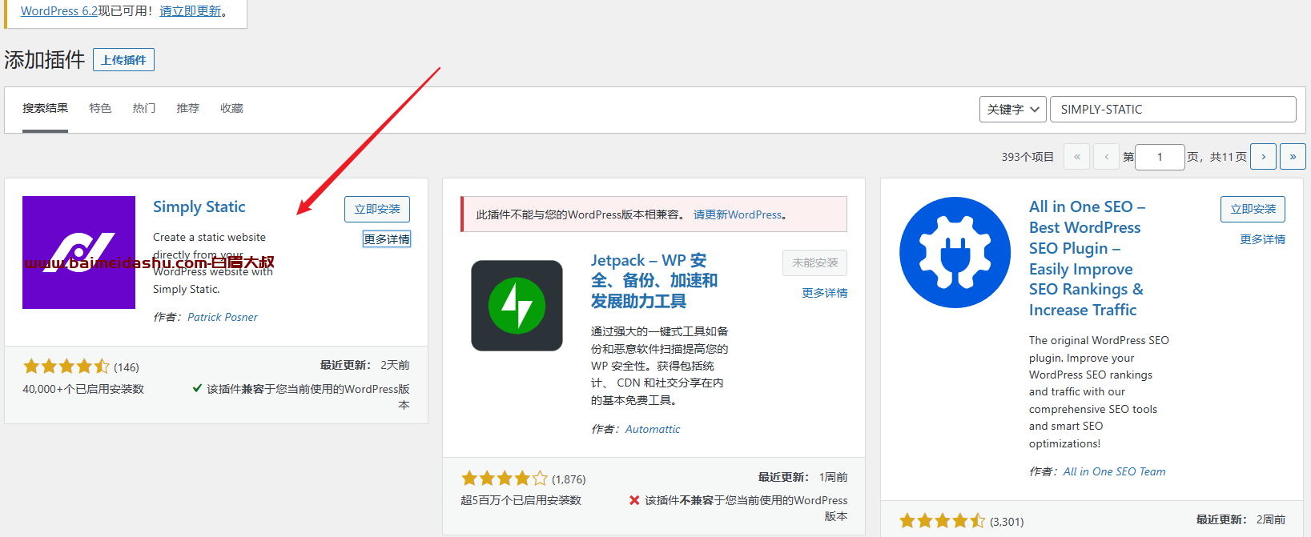The image size is (1311, 537).
Task: Visit All in One SEO Team author link
Action: point(1115,471)
